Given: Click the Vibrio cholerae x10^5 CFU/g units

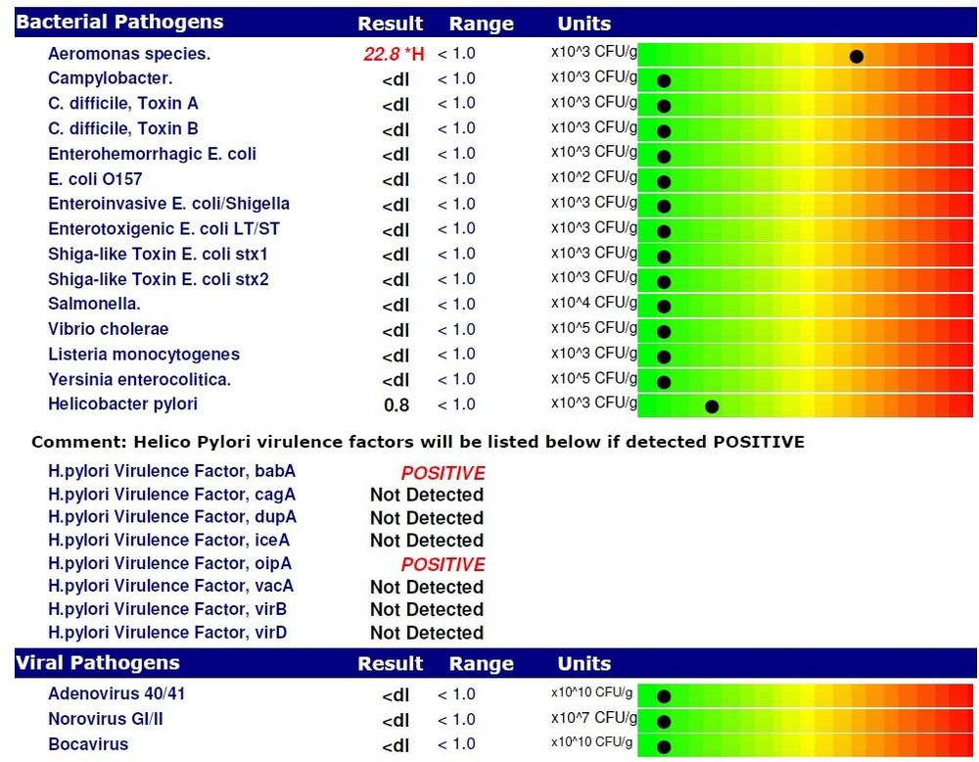Looking at the screenshot, I should click(594, 328).
